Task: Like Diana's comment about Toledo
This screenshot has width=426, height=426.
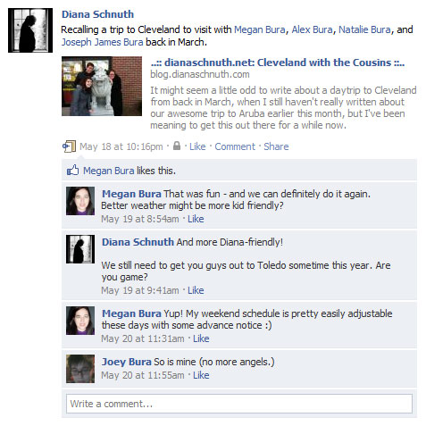Action: click(x=196, y=290)
